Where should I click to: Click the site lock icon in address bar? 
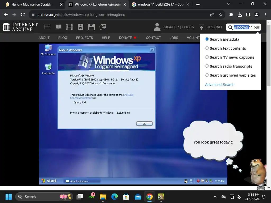point(33,15)
